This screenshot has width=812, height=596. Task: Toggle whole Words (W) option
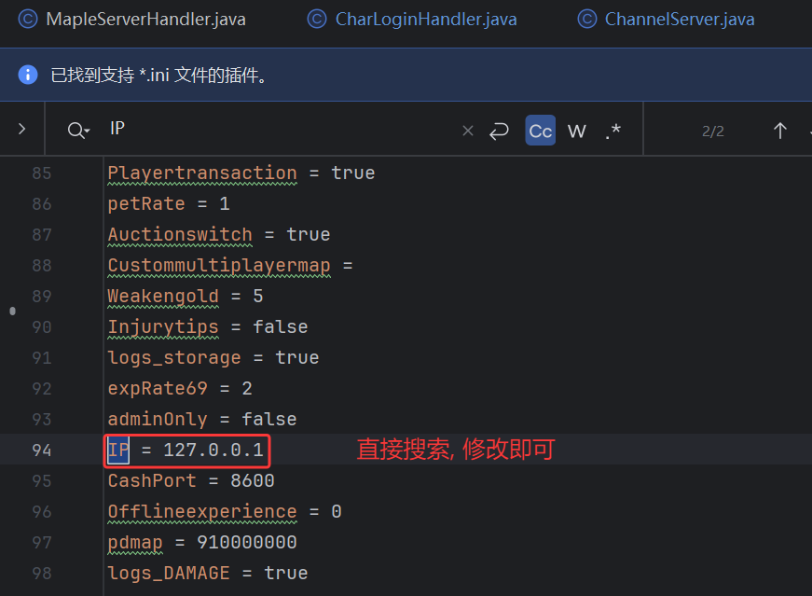pos(577,131)
